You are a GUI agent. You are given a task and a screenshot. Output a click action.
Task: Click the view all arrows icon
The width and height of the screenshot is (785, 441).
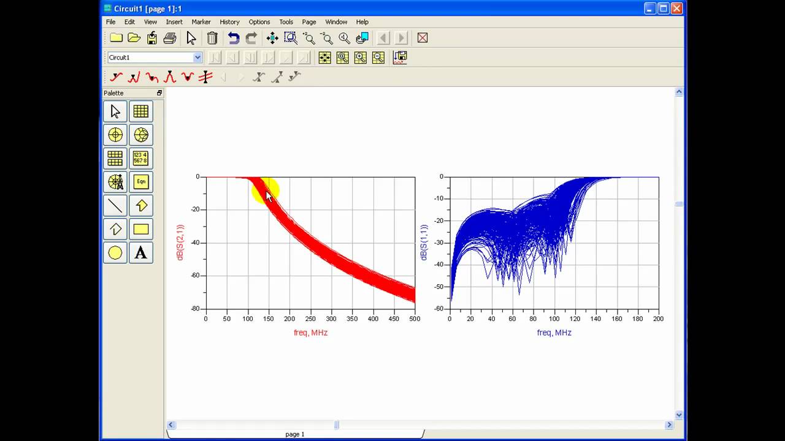272,38
